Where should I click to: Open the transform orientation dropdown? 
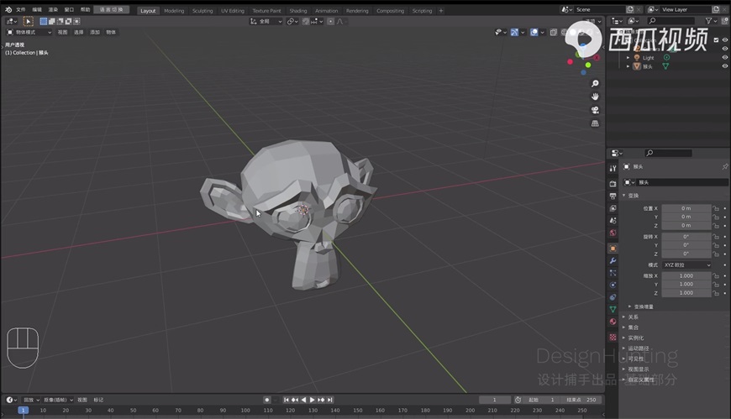[x=266, y=21]
